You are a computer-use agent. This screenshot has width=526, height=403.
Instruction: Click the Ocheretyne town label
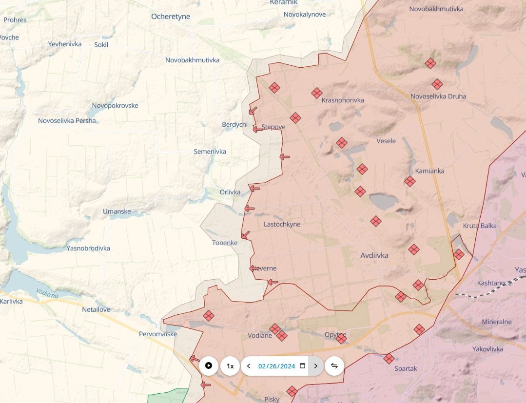tap(171, 17)
